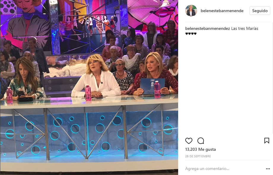273x175 pixels.
Task: Focus the Agrega un comentario field
Action: pos(225,168)
